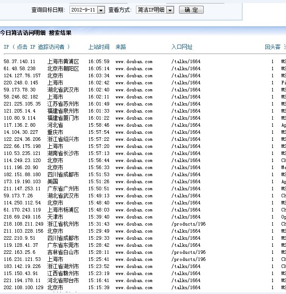Viewport: 286px width, 294px height.
Task: Expand the 查看方式 view mode dropdown
Action: (170, 10)
